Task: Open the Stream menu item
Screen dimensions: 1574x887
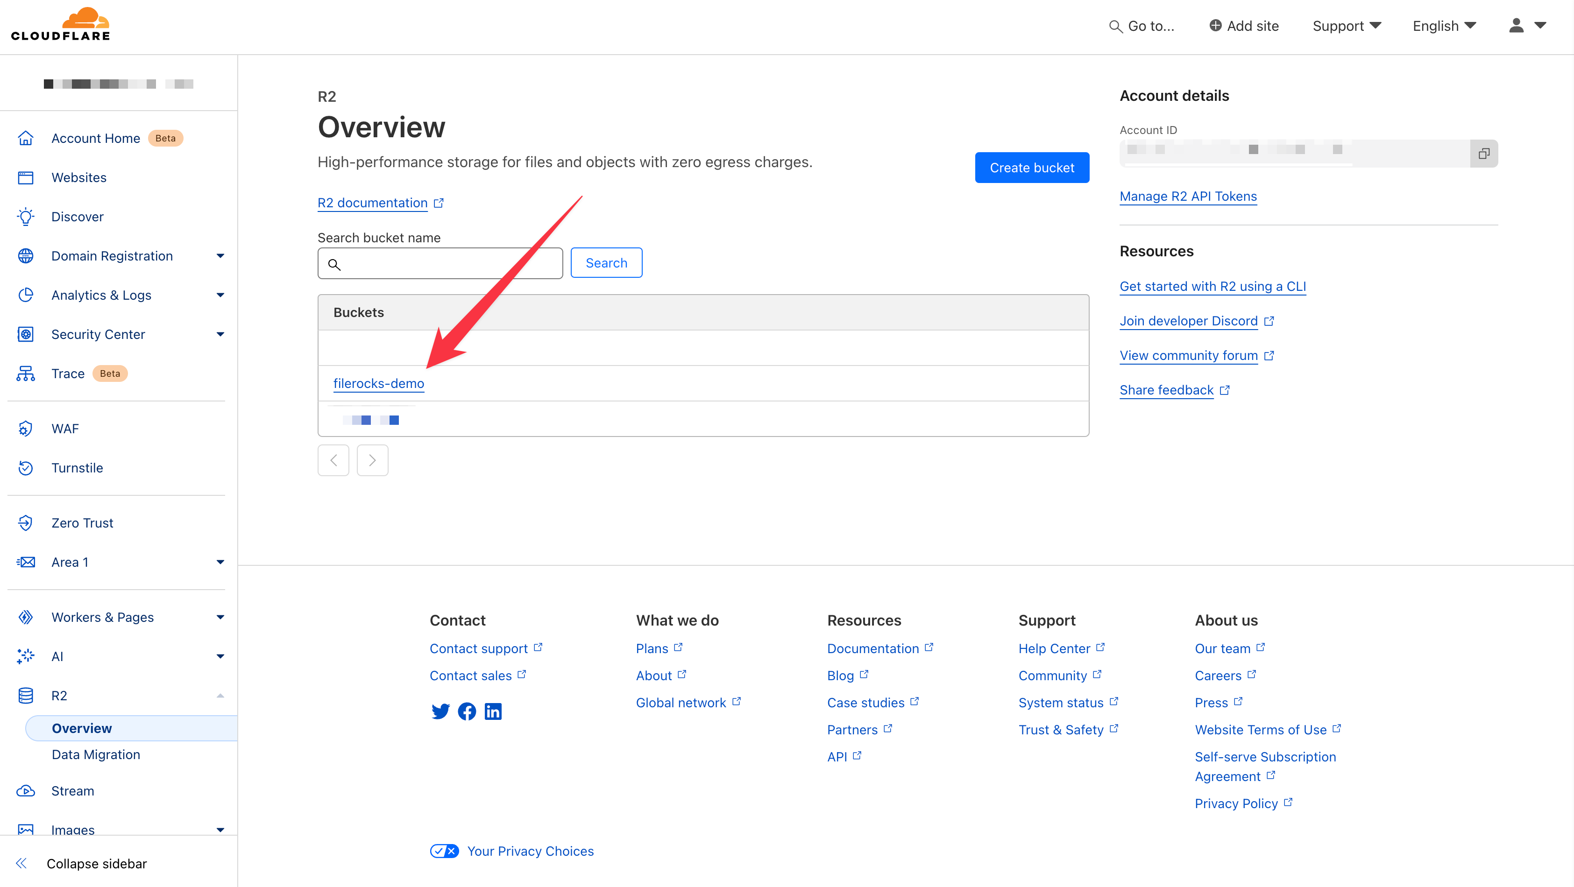Action: pos(73,790)
